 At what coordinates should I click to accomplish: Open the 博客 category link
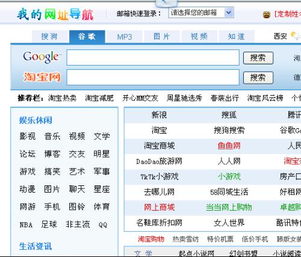click(x=52, y=154)
